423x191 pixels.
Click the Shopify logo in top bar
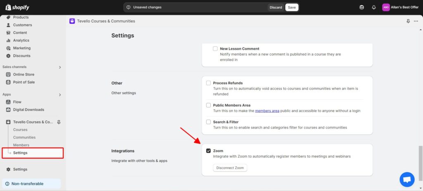coord(17,7)
